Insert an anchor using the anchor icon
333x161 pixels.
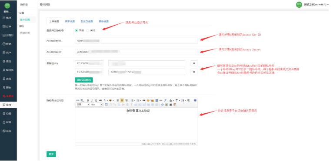(163, 105)
